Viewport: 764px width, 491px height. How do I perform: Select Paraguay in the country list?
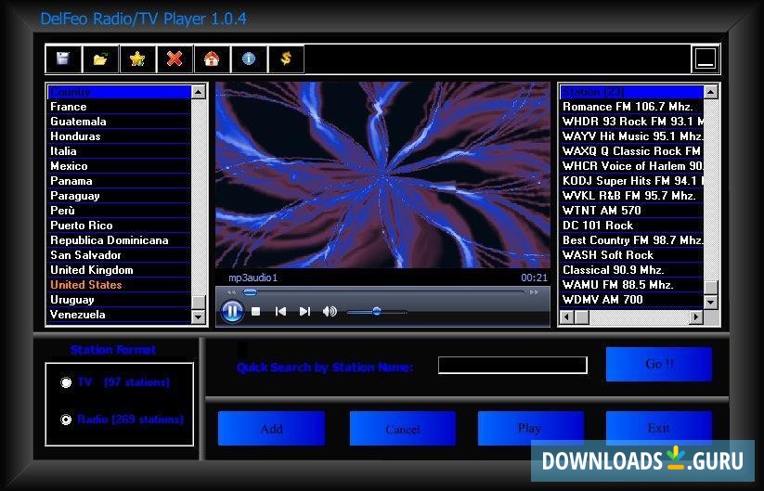click(x=119, y=196)
